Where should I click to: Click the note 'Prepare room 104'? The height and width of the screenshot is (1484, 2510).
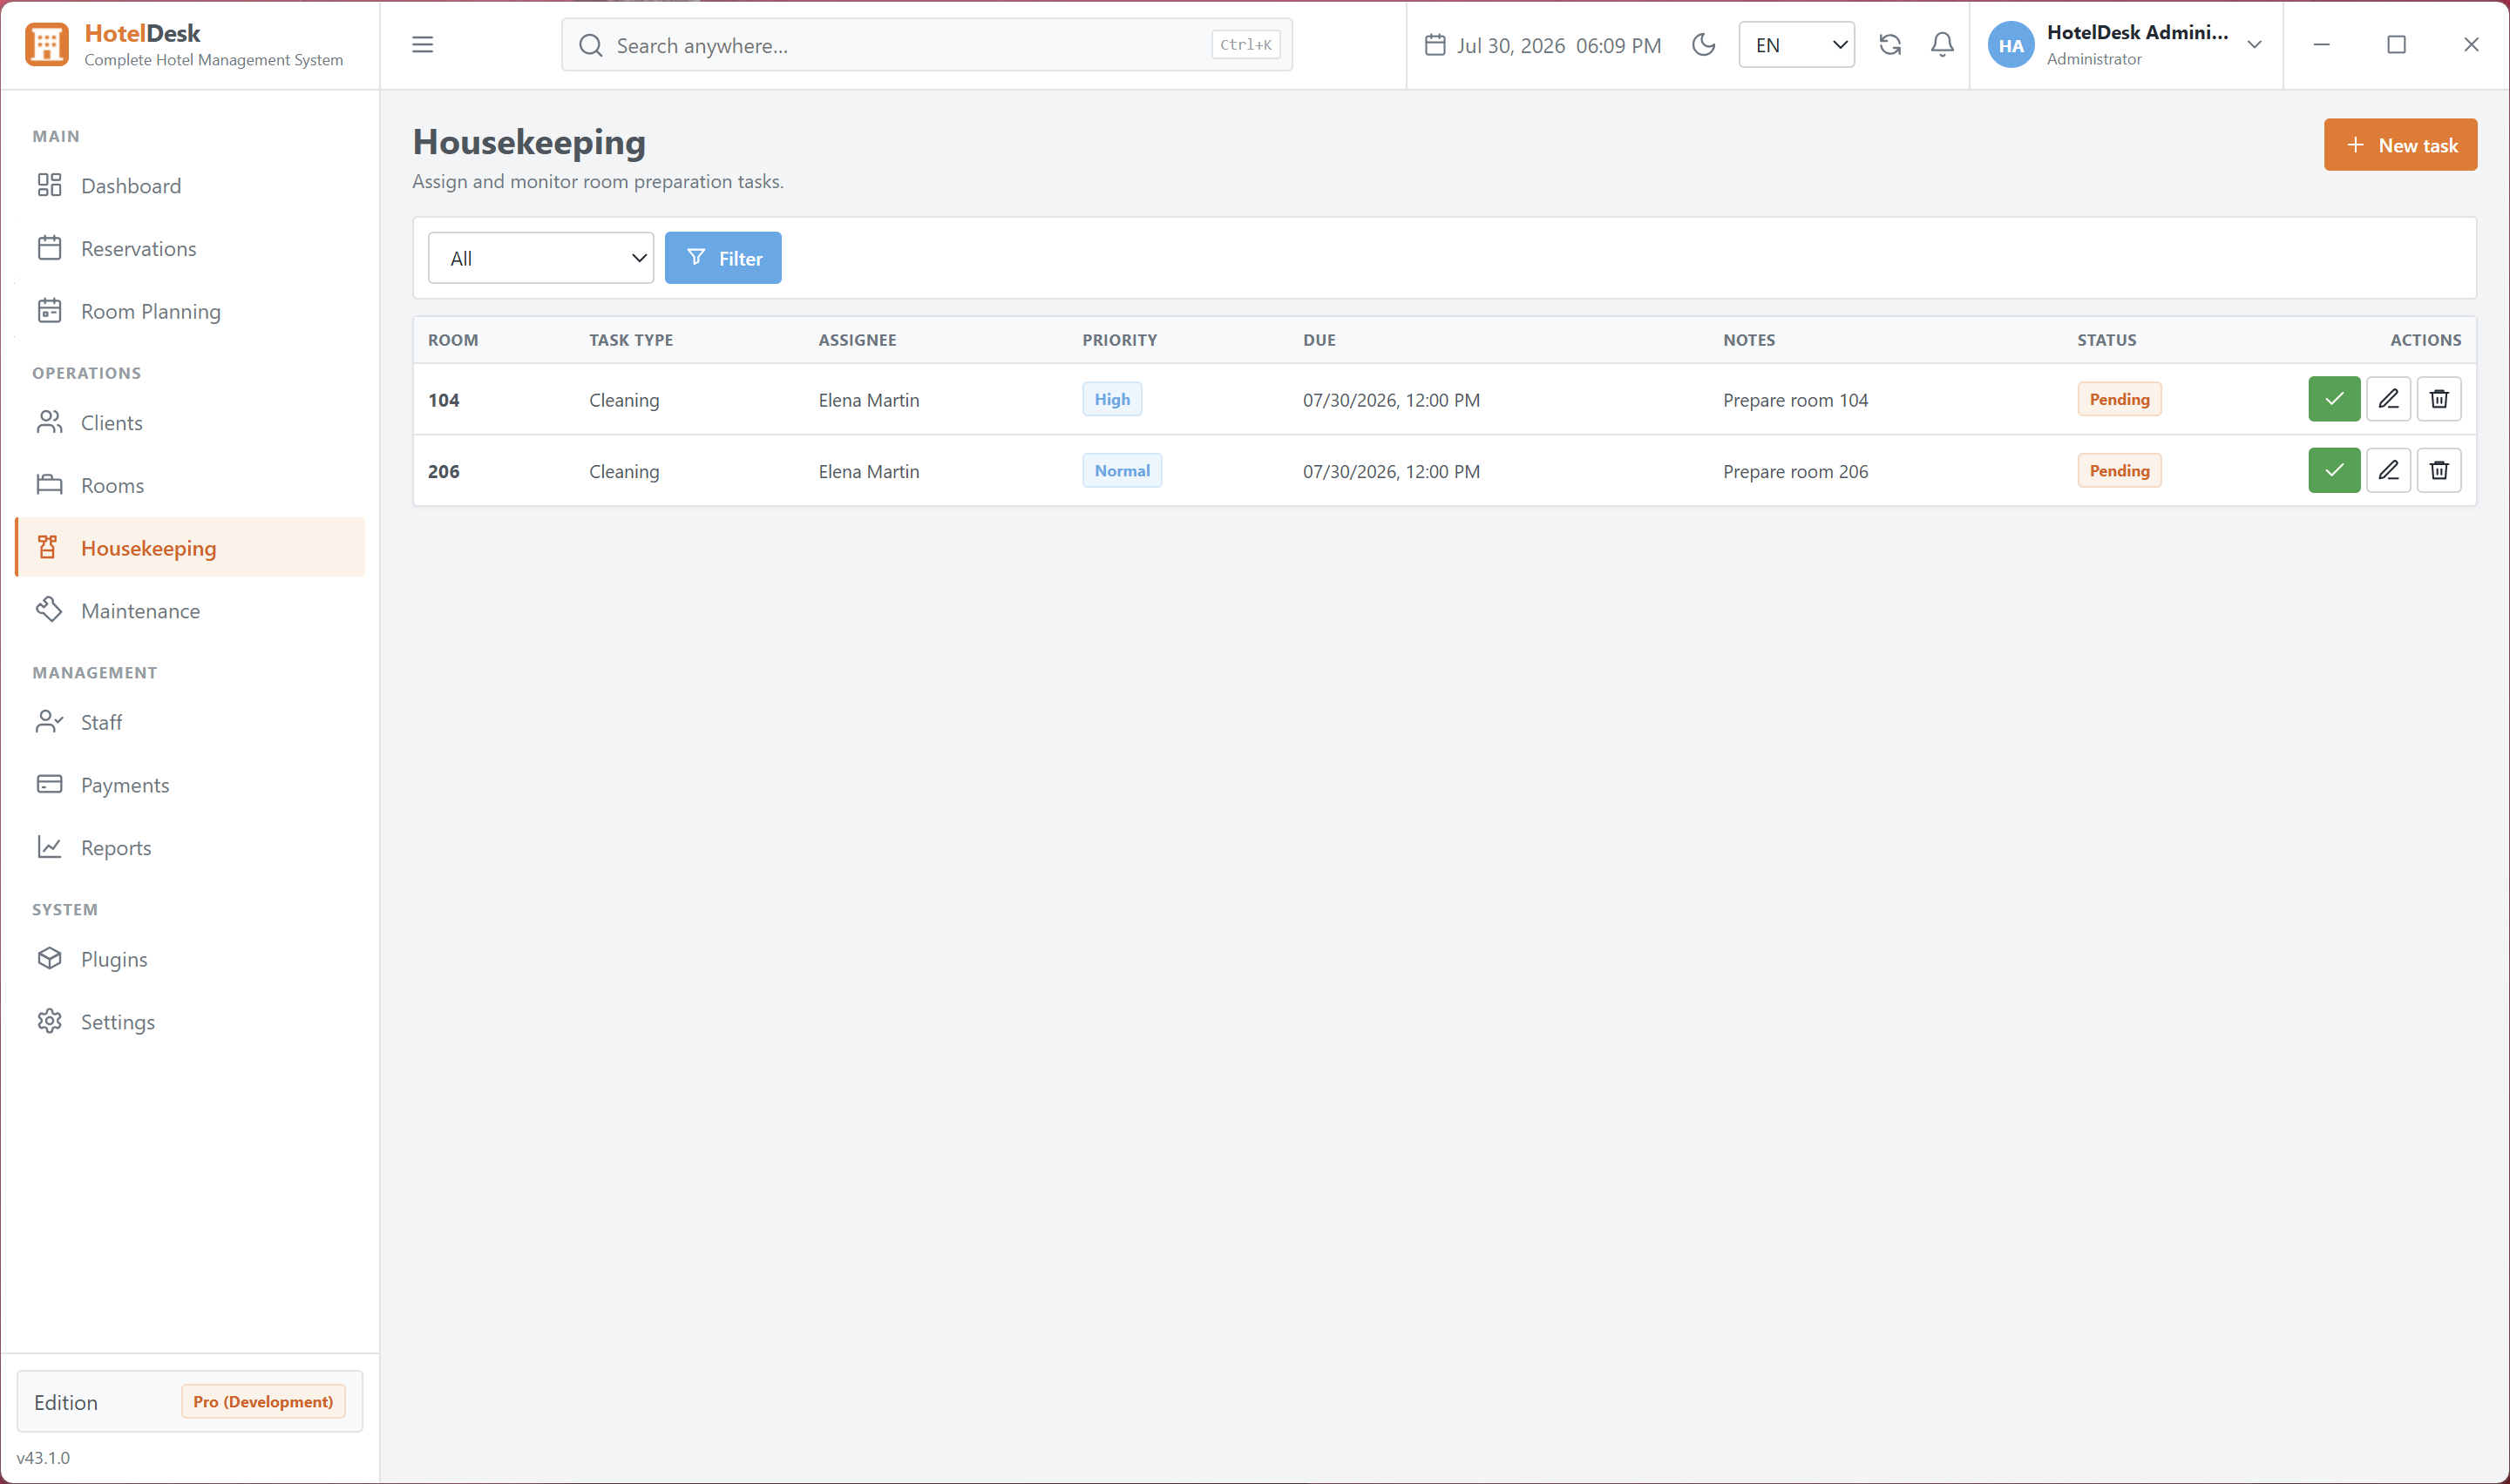pyautogui.click(x=1795, y=400)
